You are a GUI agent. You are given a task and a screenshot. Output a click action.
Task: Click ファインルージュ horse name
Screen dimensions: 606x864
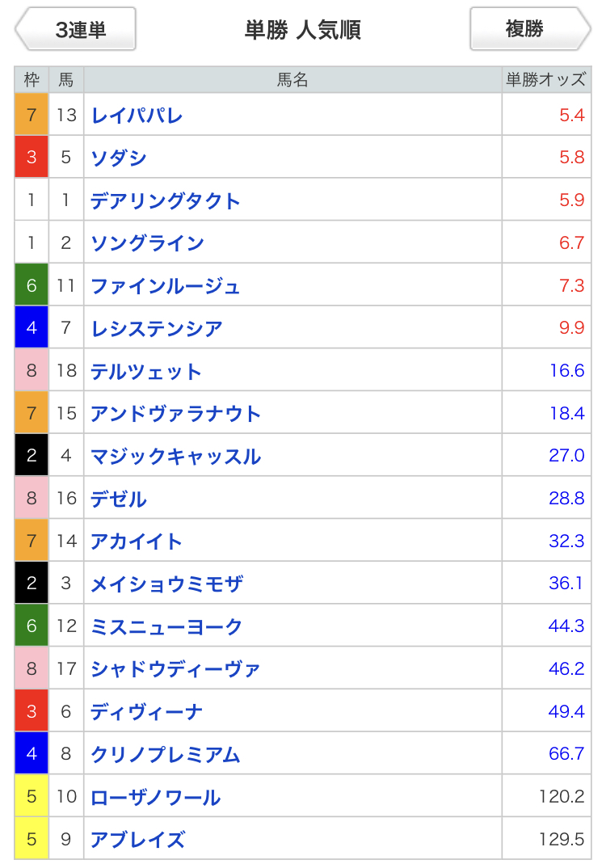click(x=166, y=285)
